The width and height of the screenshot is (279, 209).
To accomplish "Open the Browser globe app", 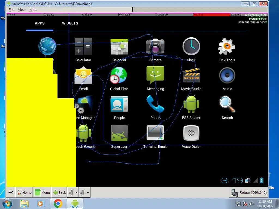I will (47, 46).
